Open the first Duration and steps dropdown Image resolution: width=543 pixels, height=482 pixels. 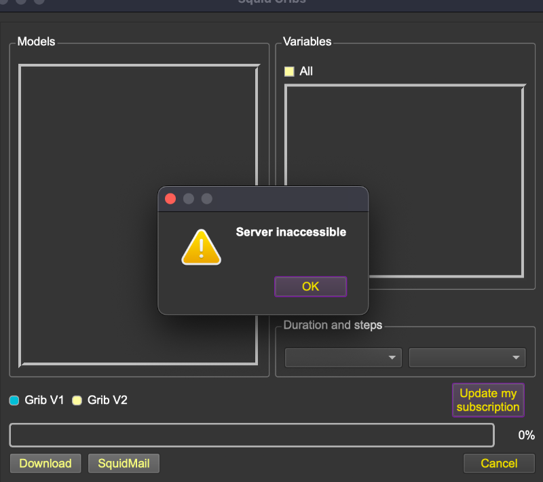(x=343, y=357)
